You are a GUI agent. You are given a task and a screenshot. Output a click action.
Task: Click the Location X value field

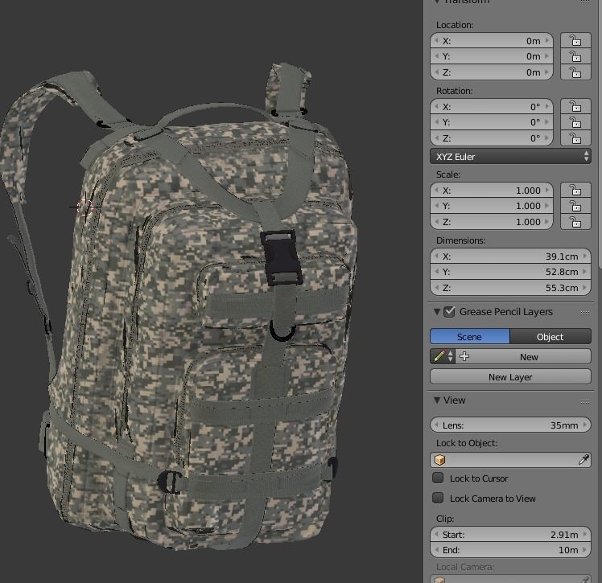(492, 40)
